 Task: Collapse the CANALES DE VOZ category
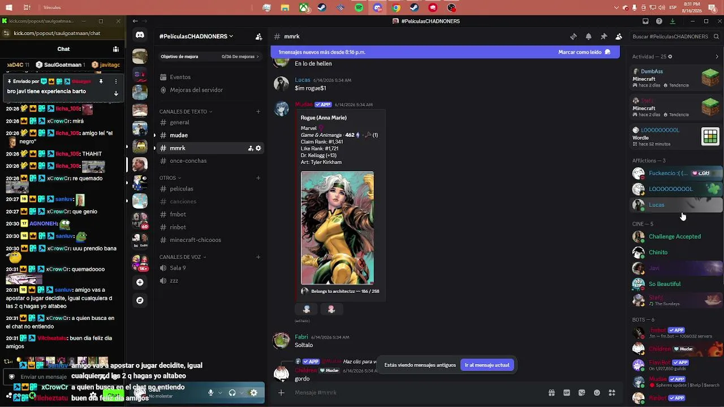point(182,257)
